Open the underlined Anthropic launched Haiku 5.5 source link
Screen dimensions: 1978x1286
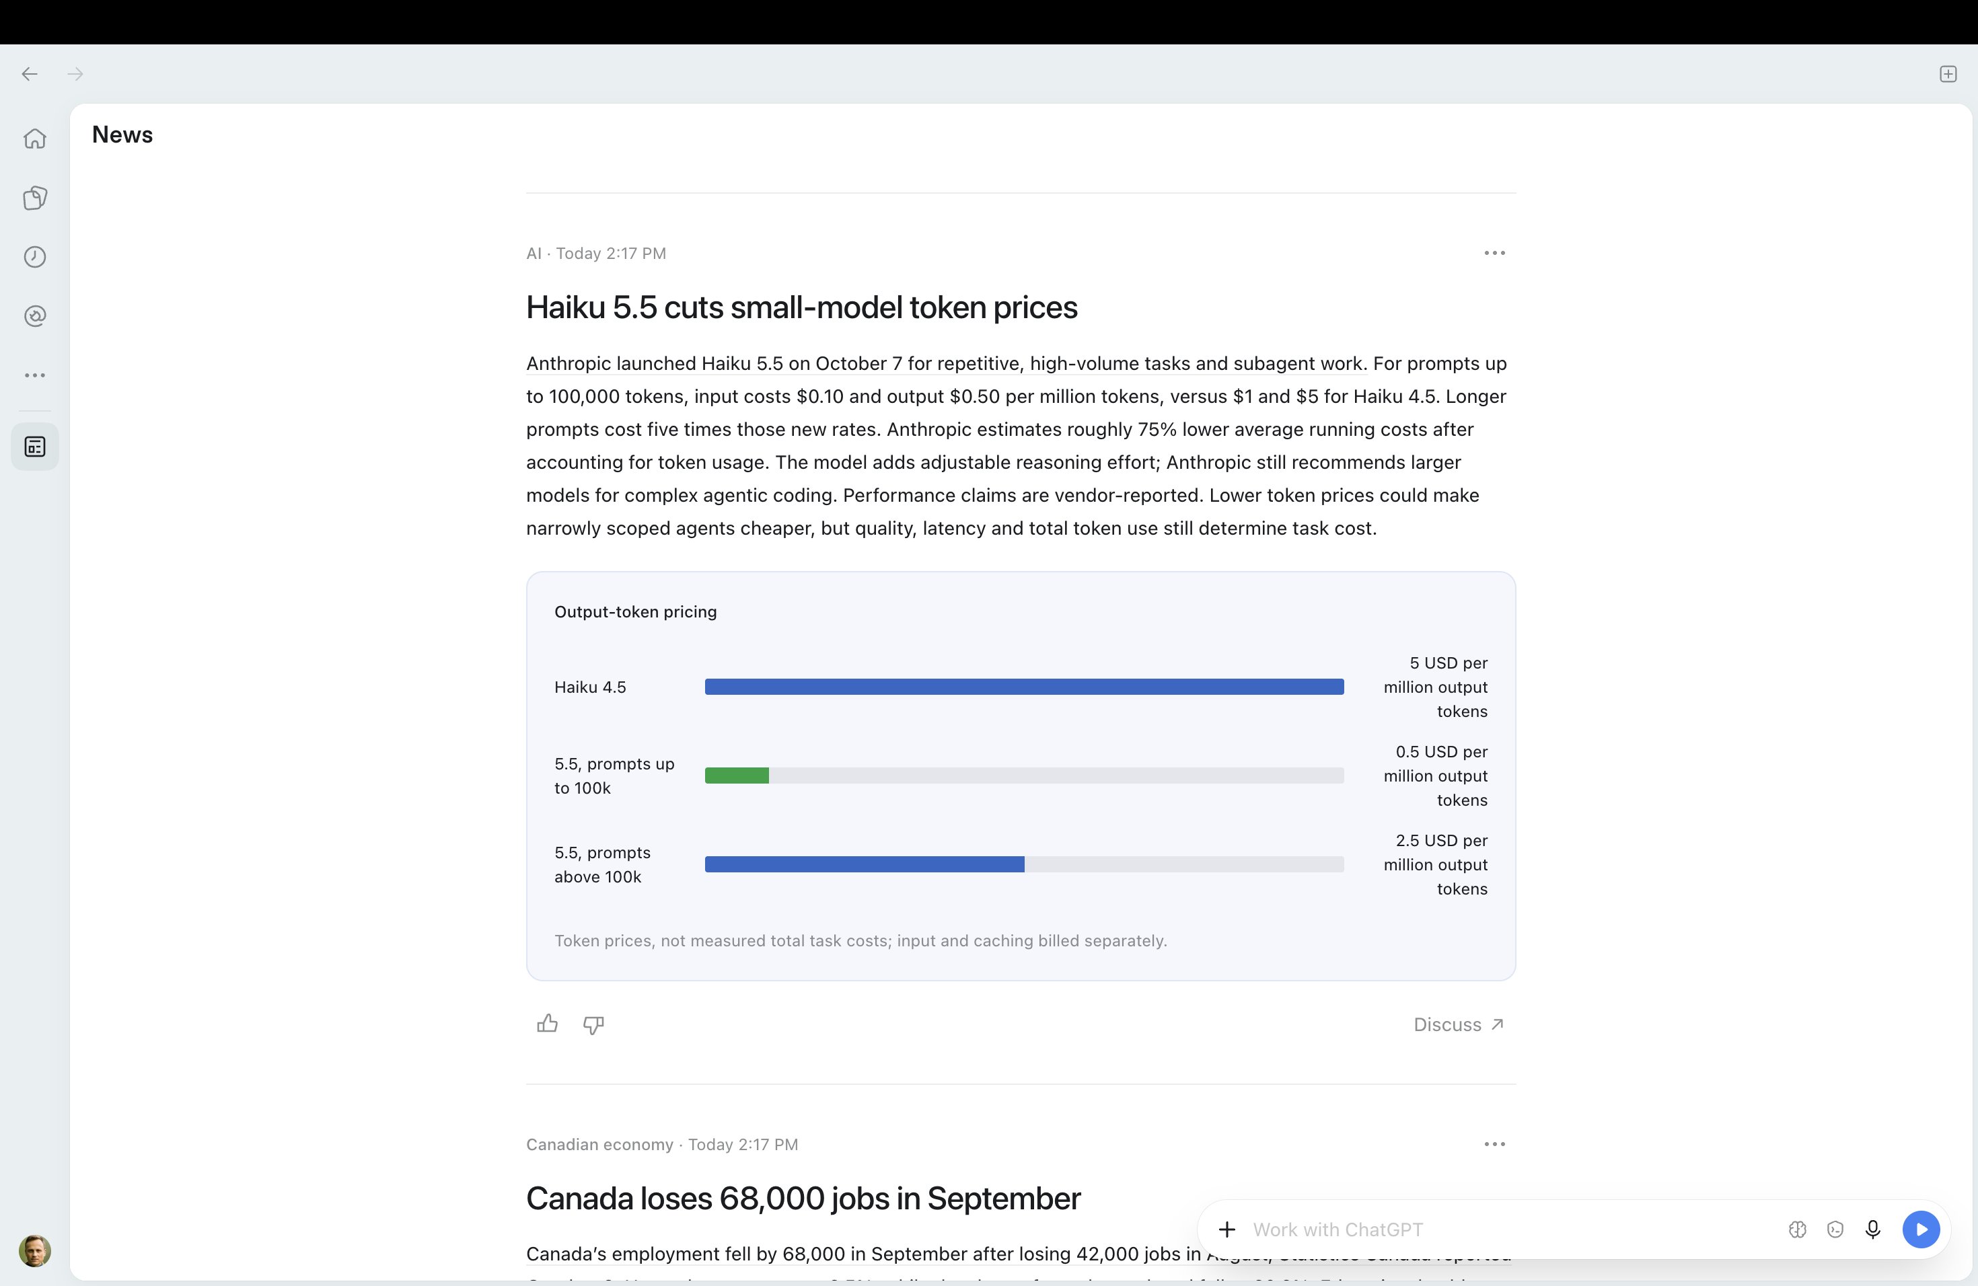click(x=947, y=364)
